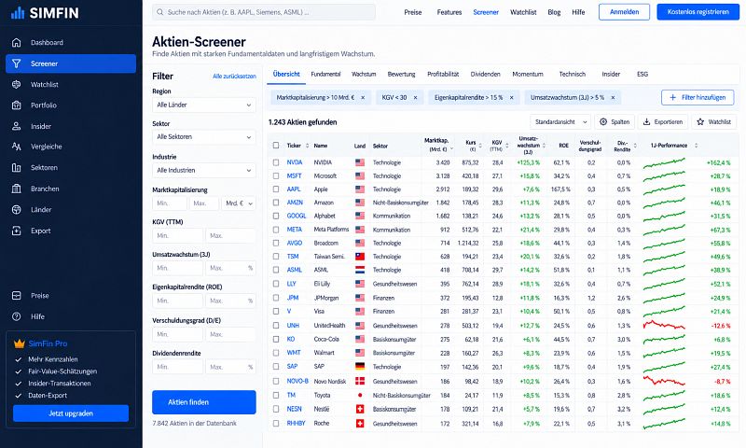Open the ESG tab
This screenshot has height=448, width=746.
tap(642, 75)
